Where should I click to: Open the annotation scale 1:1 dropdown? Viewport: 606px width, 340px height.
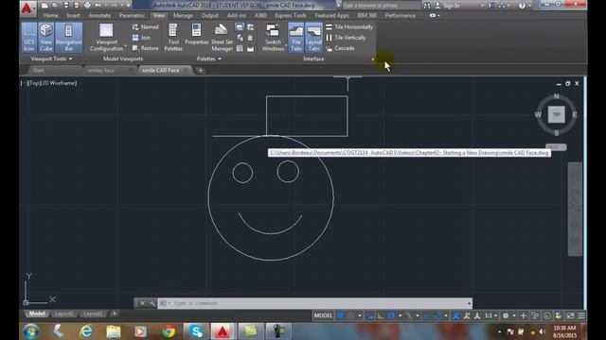click(490, 315)
